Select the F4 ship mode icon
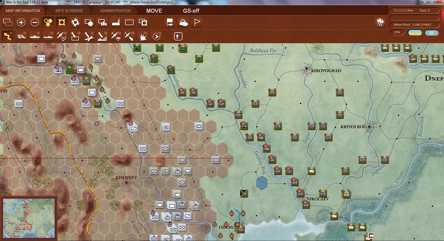This screenshot has height=241, width=444. tap(48, 36)
